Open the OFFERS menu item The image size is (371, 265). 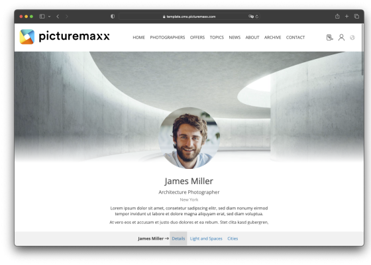(197, 37)
